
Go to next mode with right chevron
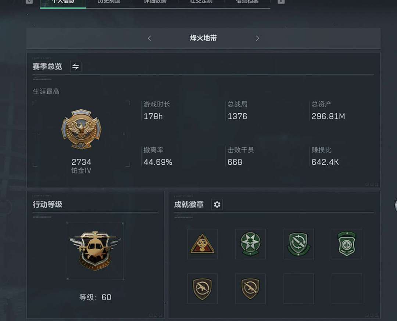tap(257, 38)
